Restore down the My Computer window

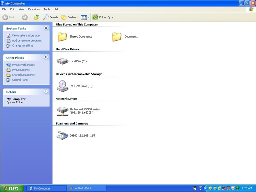(x=247, y=3)
